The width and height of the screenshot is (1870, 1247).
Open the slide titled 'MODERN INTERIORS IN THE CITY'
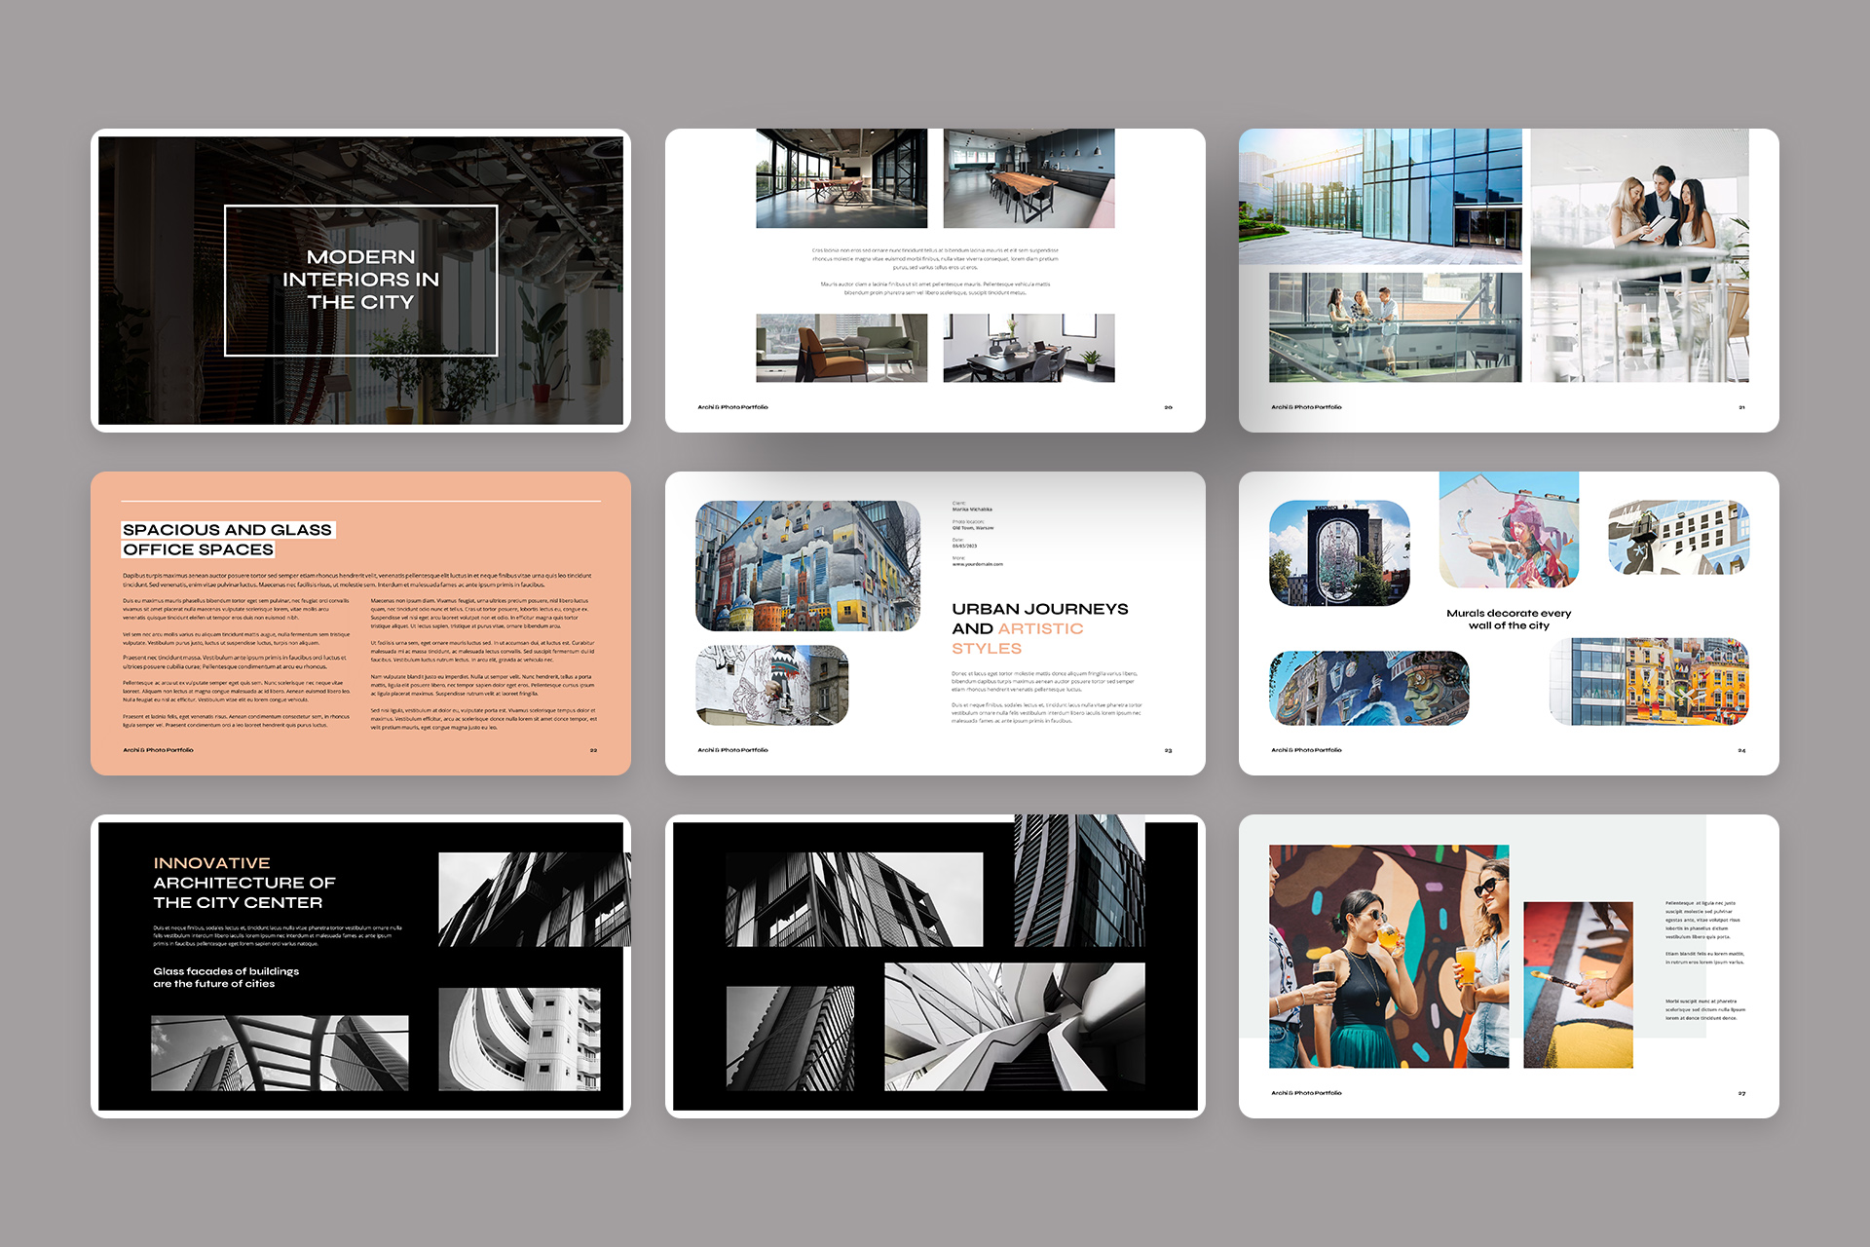[x=360, y=280]
